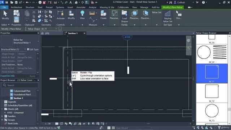This screenshot has height=130, width=231.
Task: Toggle Reveal Hidden Elements lightbulb
Action: [89, 123]
